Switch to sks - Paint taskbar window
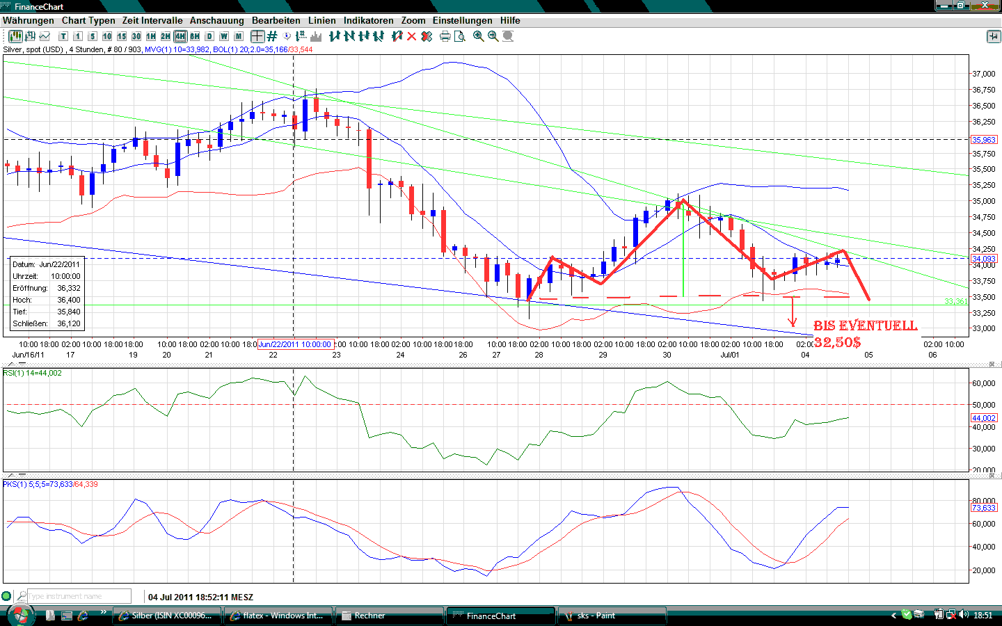This screenshot has width=1002, height=626. pos(612,616)
